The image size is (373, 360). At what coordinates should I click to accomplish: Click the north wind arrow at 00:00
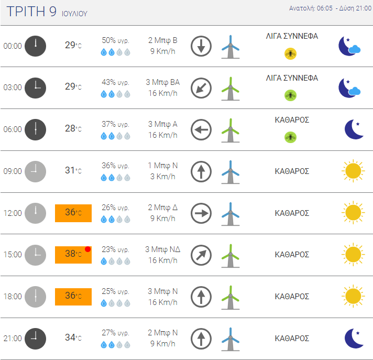click(201, 46)
